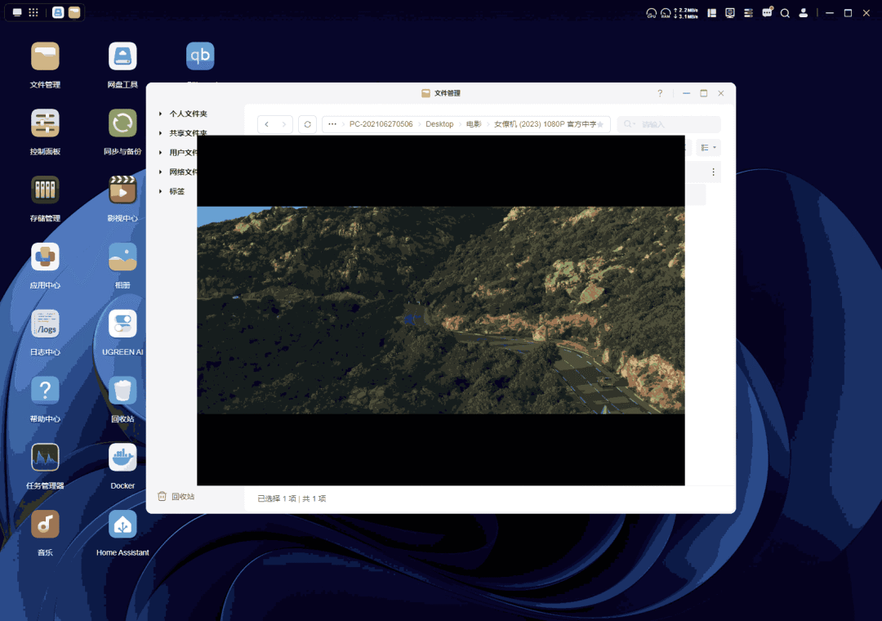Favorite this folder with the star icon

click(600, 124)
